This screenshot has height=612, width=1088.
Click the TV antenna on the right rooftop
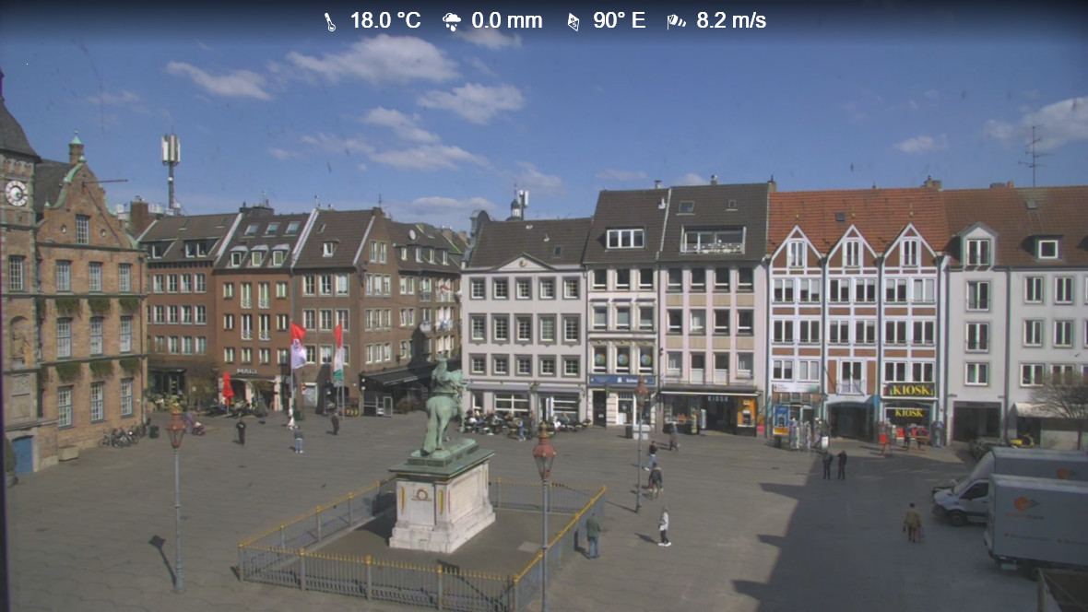[1033, 155]
